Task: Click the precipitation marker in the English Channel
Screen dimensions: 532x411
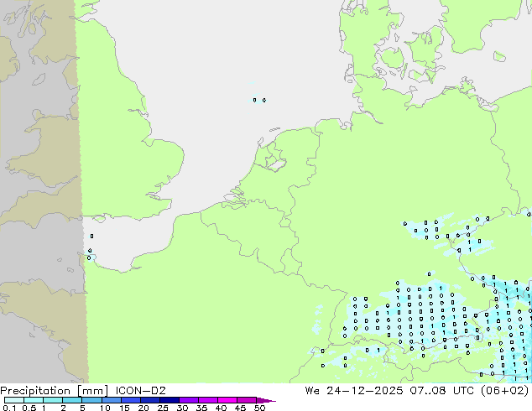Action: click(x=91, y=237)
